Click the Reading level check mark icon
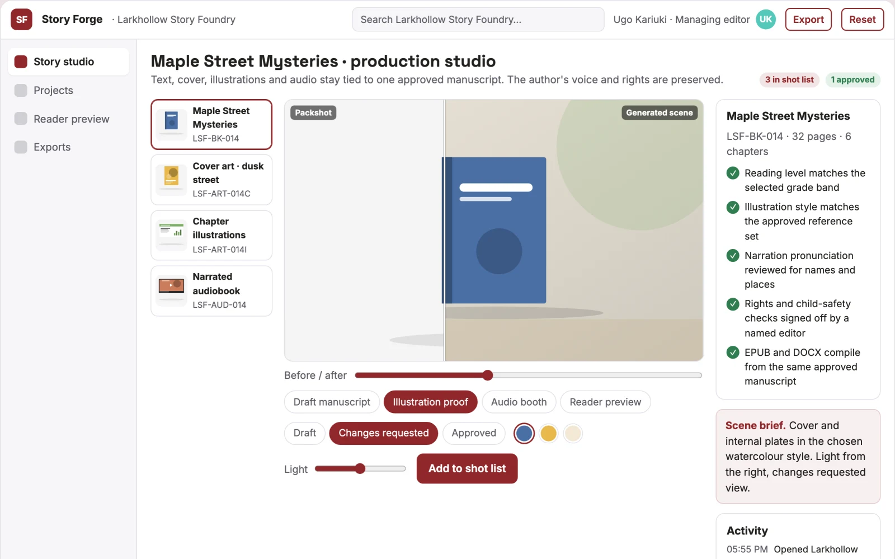The image size is (895, 559). click(733, 173)
